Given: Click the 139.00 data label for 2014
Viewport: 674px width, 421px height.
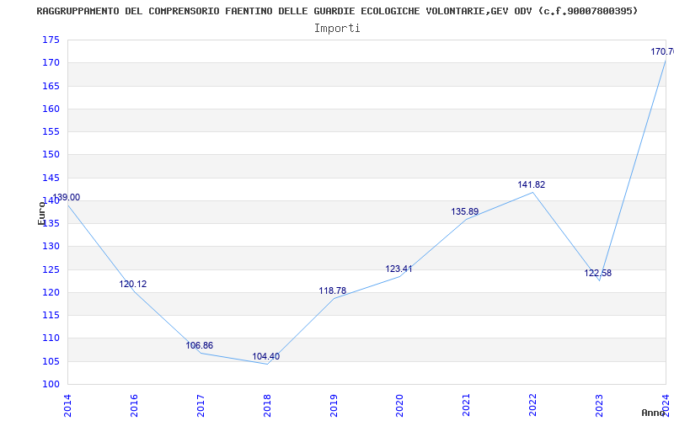Looking at the screenshot, I should 67,198.
